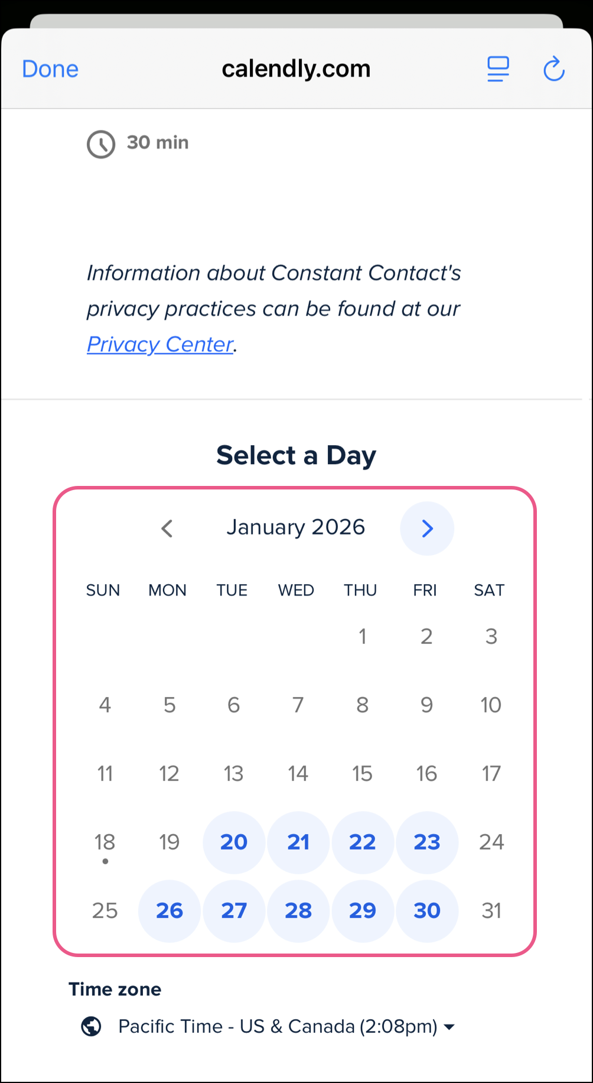Select January 21 on the calendar
Screen dimensions: 593x1083
pyautogui.click(x=298, y=842)
